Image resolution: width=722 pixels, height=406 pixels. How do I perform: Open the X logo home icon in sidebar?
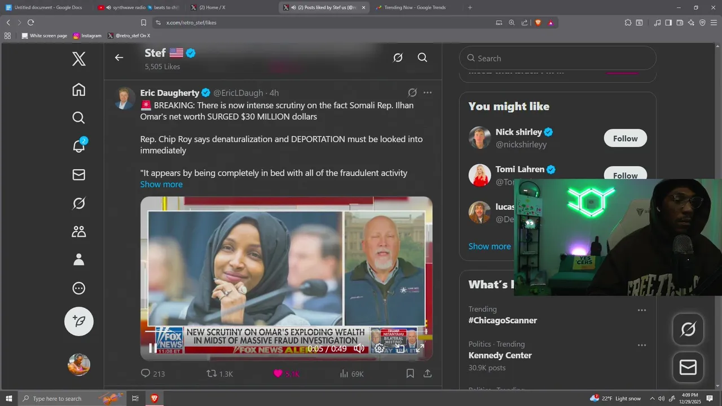79,59
